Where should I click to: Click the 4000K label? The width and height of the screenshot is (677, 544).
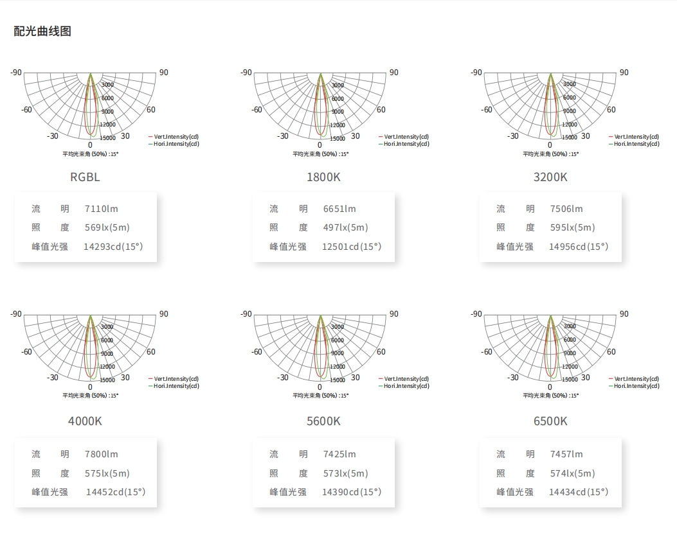85,421
